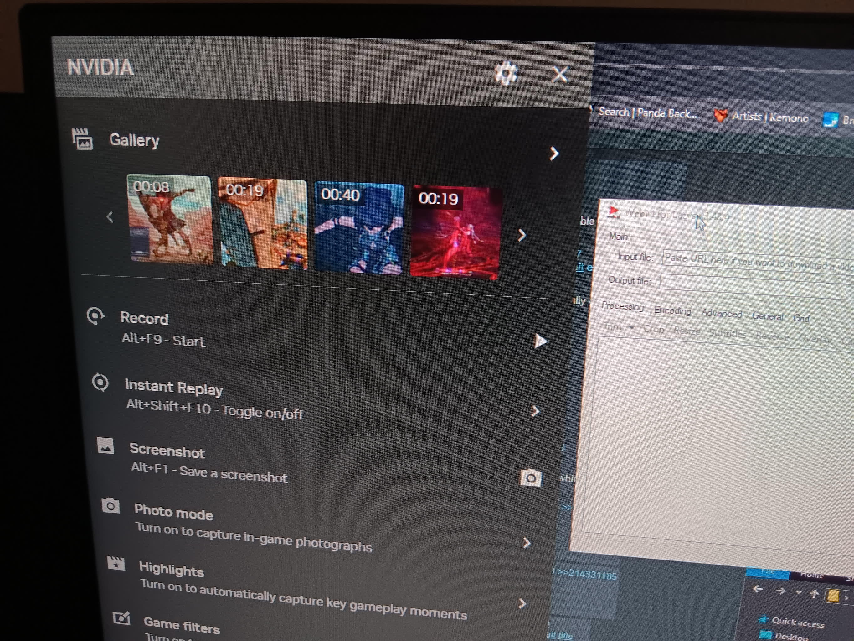This screenshot has height=641, width=854.
Task: Go up one folder in Explorer
Action: 814,594
